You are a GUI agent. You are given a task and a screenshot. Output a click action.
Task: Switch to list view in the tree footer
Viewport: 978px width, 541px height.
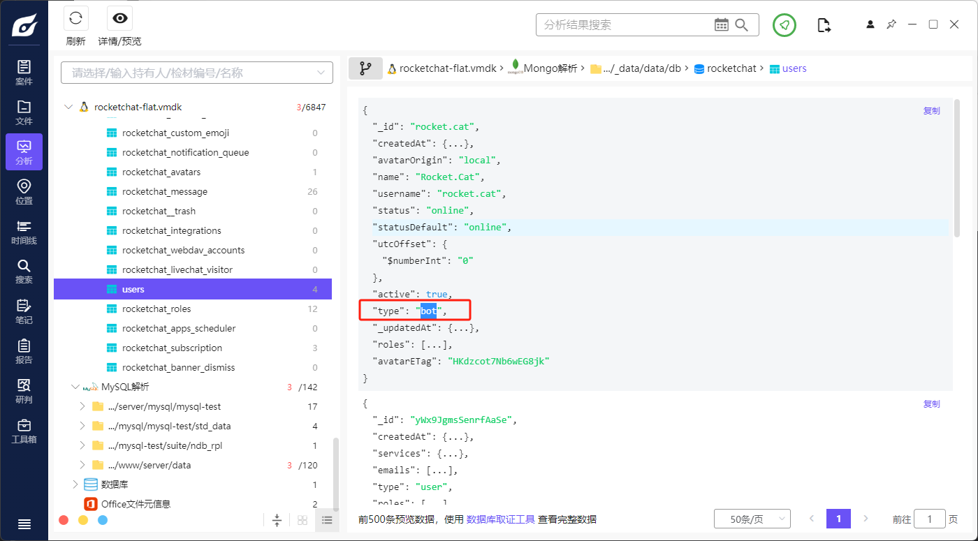coord(326,520)
